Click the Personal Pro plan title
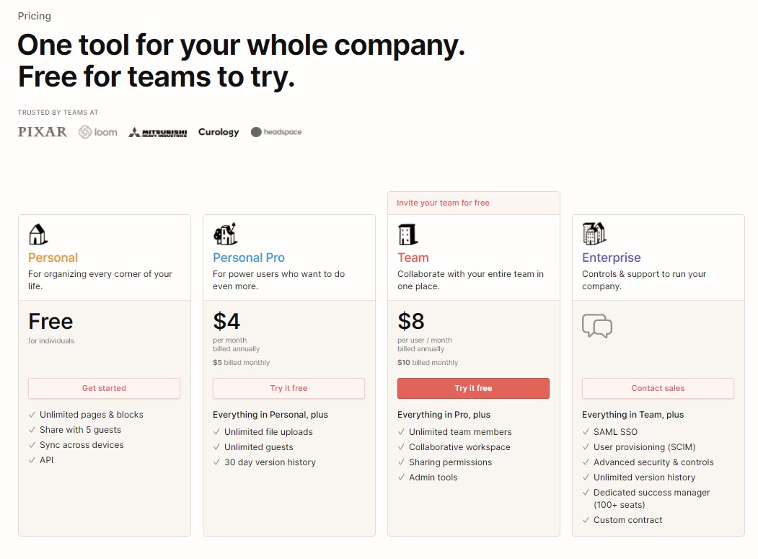This screenshot has width=758, height=559. (249, 258)
